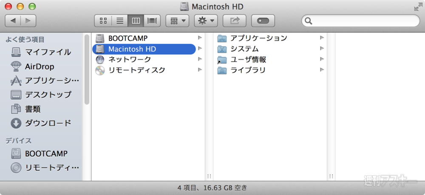
Task: Click the リモートディスク disc icon in column
Action: [x=100, y=70]
